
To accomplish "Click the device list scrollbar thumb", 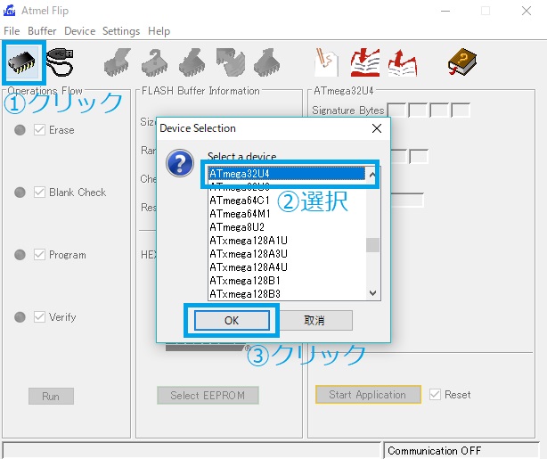I will click(x=372, y=245).
